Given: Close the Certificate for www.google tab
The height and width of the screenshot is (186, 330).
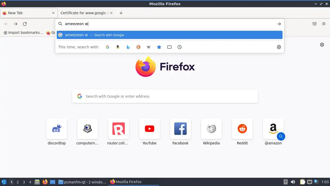Looking at the screenshot, I should (111, 13).
